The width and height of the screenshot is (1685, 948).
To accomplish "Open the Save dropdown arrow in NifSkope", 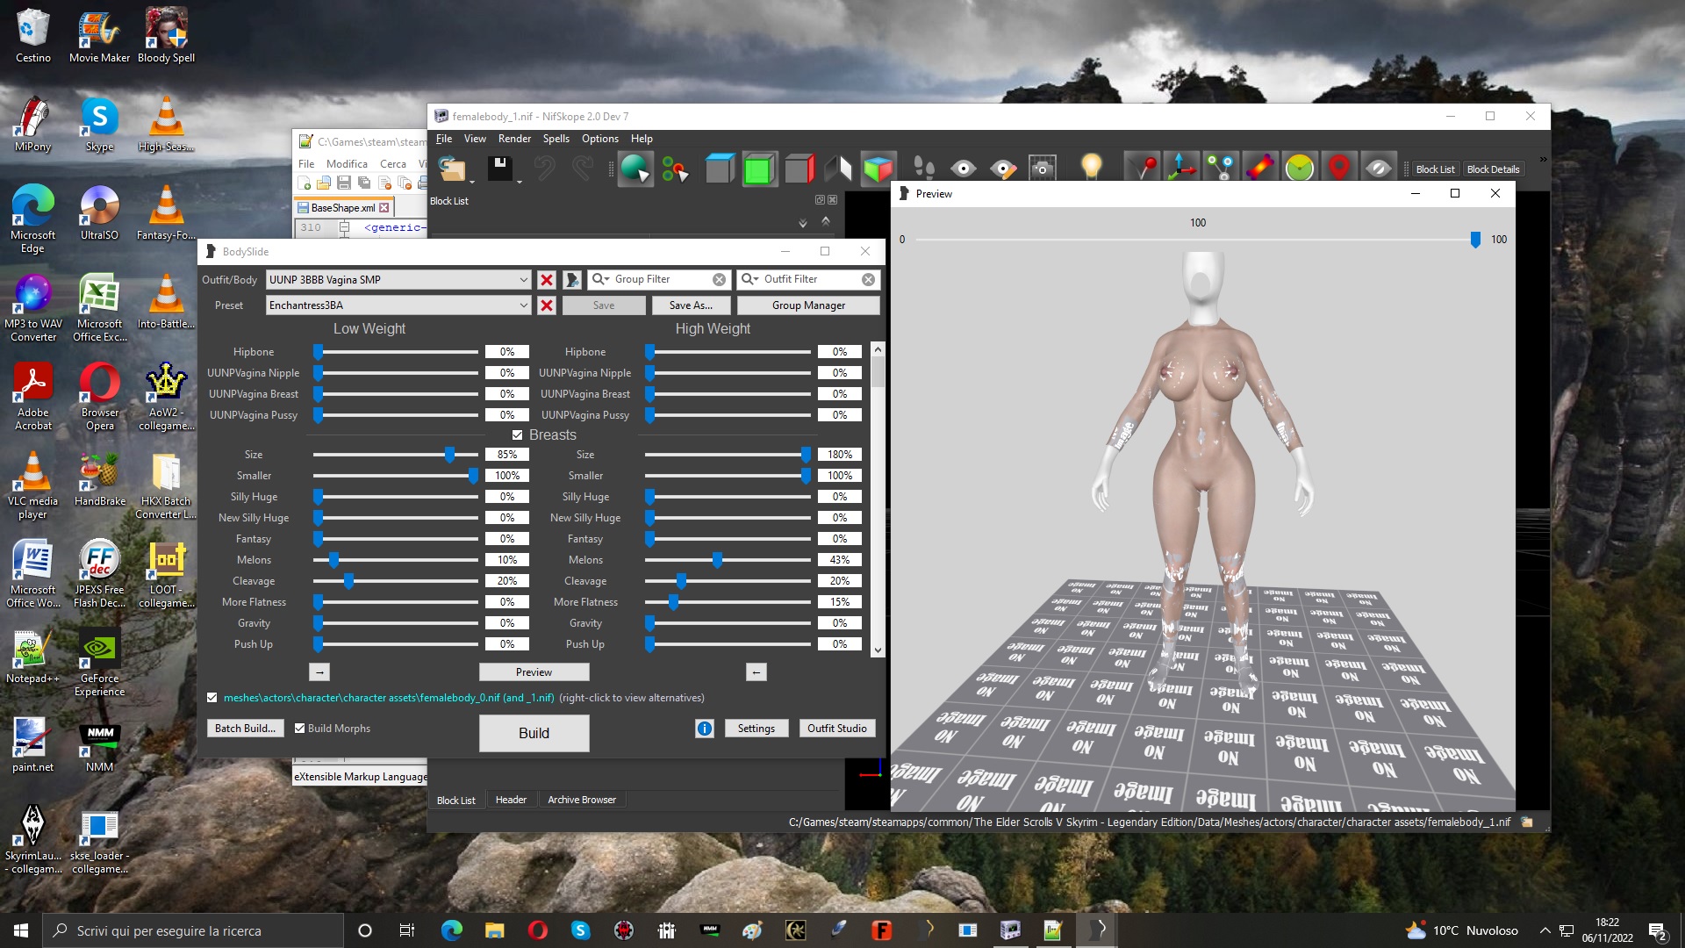I will (520, 182).
